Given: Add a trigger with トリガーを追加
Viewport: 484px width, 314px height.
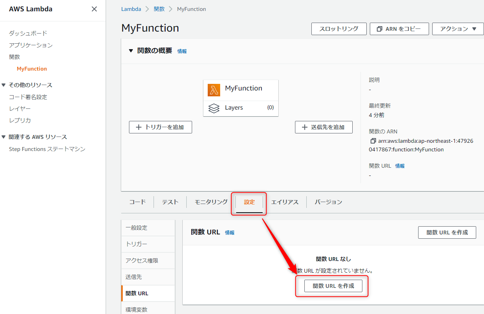Looking at the screenshot, I should point(161,127).
